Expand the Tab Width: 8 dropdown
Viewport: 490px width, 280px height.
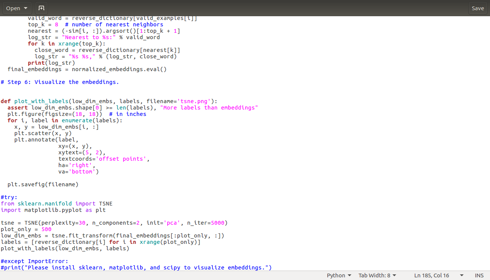tap(377, 275)
